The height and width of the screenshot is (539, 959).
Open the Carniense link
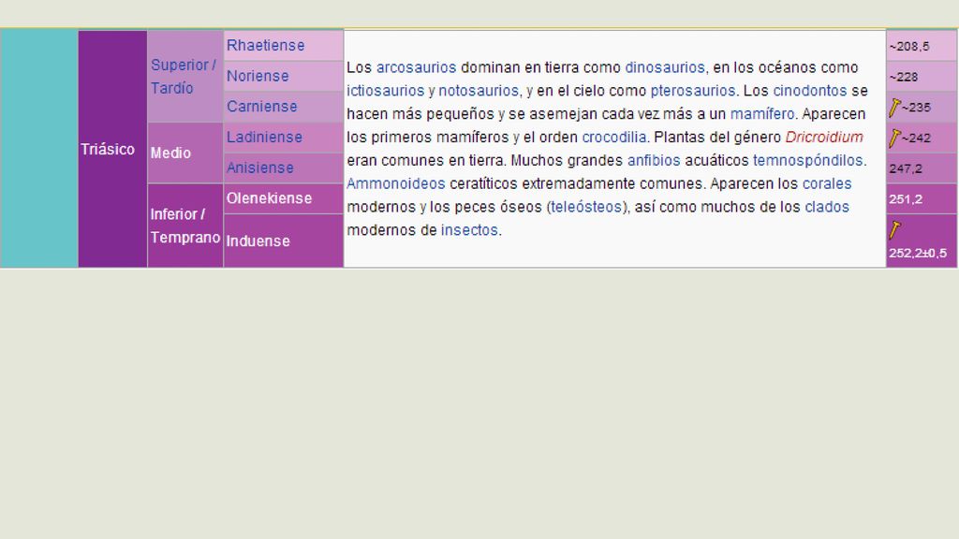tap(262, 107)
